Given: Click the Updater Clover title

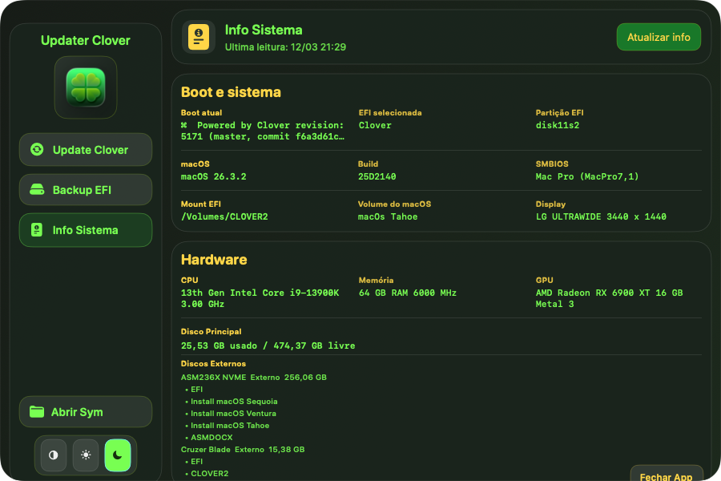Looking at the screenshot, I should coord(86,41).
